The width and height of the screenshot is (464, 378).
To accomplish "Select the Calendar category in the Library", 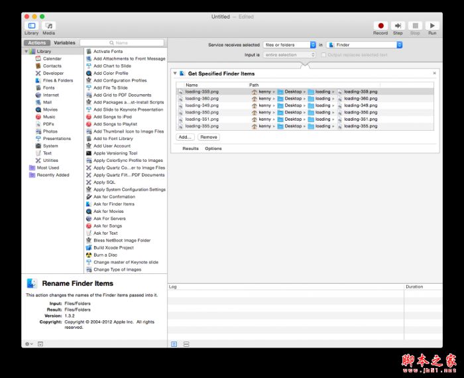I will (52, 58).
